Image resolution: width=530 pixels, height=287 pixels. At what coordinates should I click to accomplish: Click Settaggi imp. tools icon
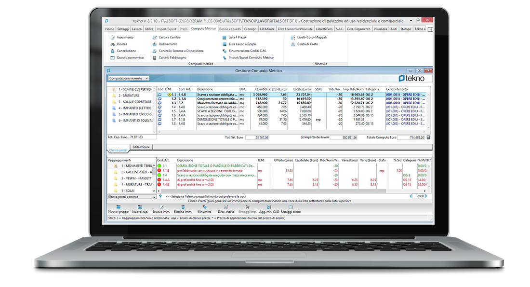point(248,207)
